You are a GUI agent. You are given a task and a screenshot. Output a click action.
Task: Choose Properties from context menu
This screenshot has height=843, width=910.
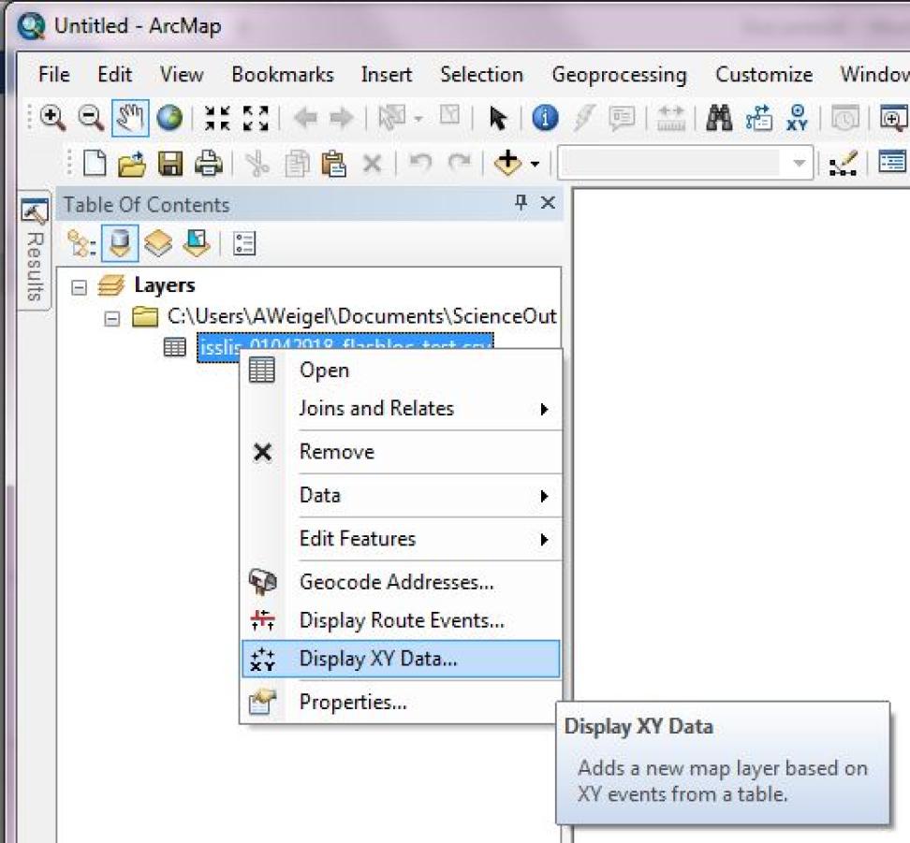401,702
